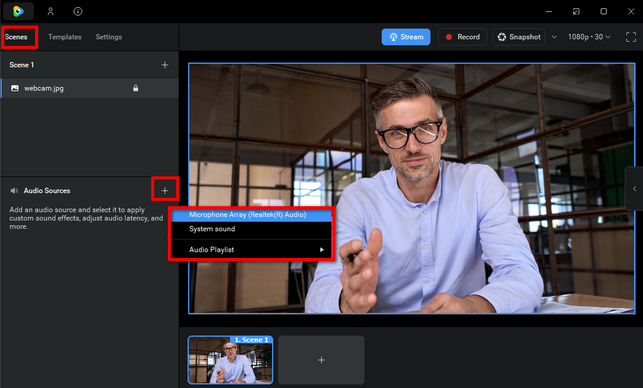This screenshot has width=643, height=388.
Task: Click the speaker icon in Audio Sources
Action: (x=14, y=191)
